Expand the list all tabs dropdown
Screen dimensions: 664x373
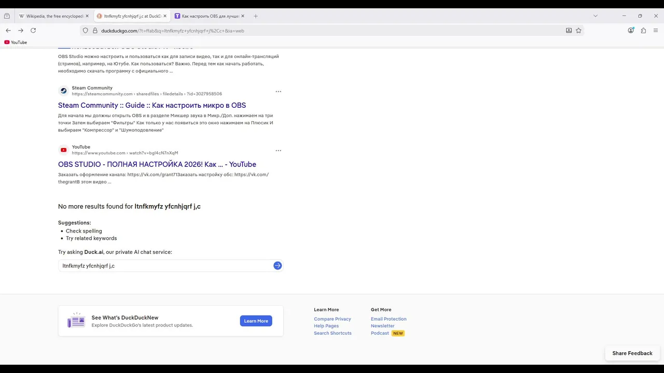pos(596,16)
